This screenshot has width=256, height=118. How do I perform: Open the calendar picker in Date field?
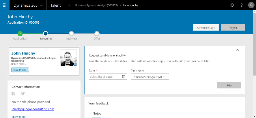124,76
